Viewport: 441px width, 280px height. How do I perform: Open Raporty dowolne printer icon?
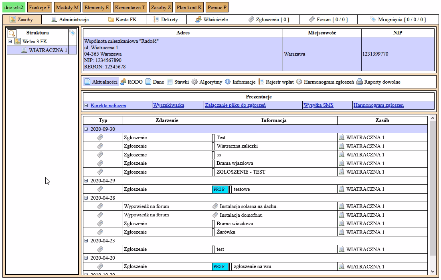360,82
